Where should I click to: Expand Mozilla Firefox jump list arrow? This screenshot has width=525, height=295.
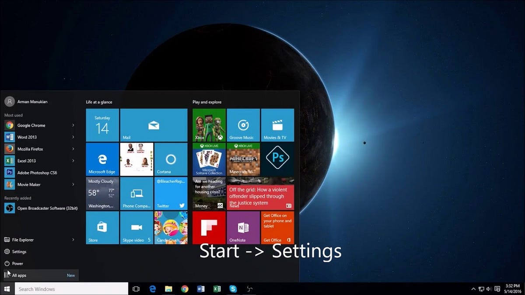73,149
